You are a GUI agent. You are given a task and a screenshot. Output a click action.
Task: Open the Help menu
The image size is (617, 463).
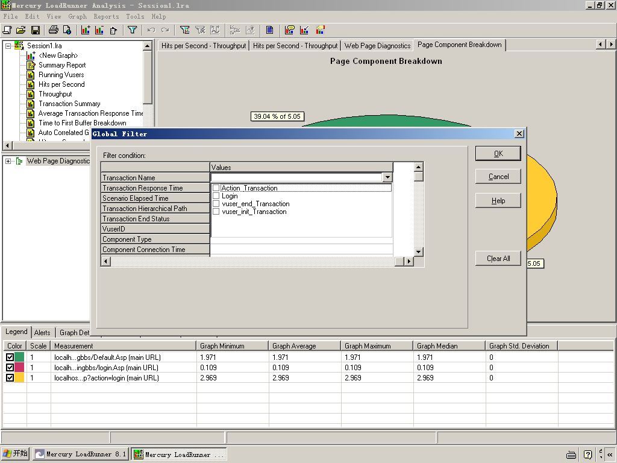point(158,16)
